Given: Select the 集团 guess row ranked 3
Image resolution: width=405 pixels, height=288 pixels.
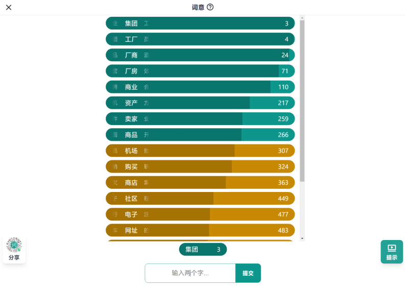Looking at the screenshot, I should [x=200, y=23].
